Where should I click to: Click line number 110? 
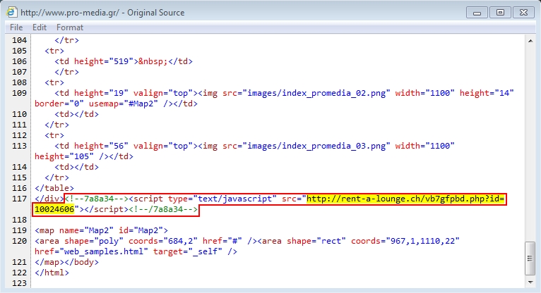[x=19, y=114]
